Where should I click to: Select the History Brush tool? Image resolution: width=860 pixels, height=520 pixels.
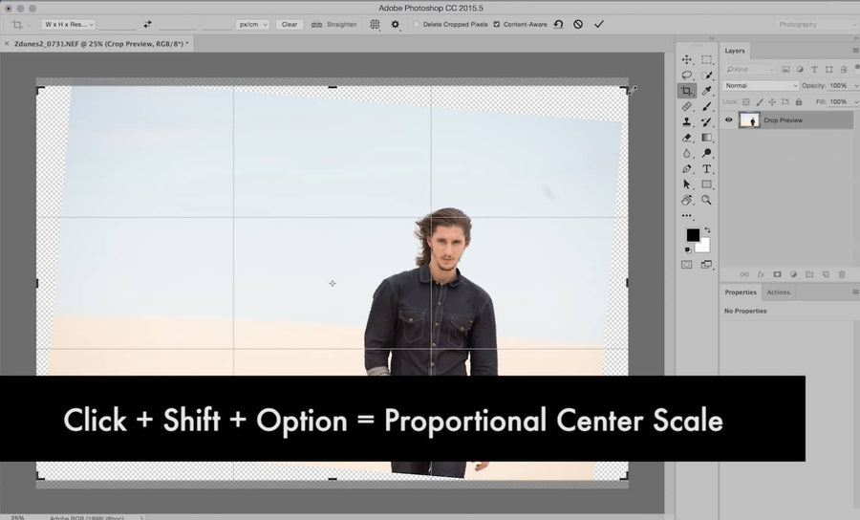[706, 121]
